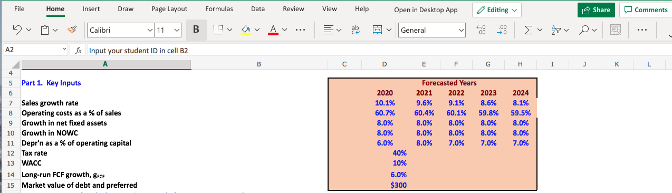
Task: Open the Formulas tab
Action: point(219,9)
